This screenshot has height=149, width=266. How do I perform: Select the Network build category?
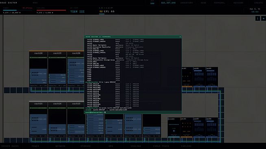60,146
